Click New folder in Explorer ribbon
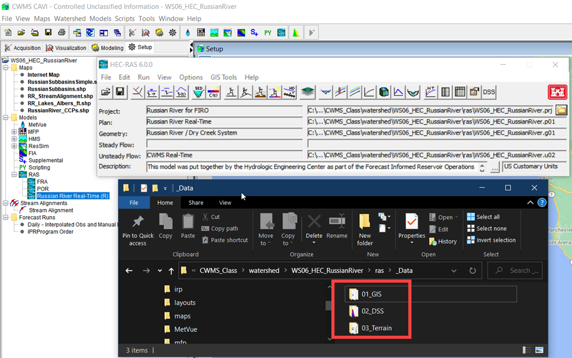The image size is (572, 358). [365, 230]
